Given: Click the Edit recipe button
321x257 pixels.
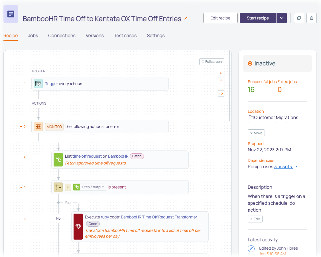Looking at the screenshot, I should (x=220, y=18).
